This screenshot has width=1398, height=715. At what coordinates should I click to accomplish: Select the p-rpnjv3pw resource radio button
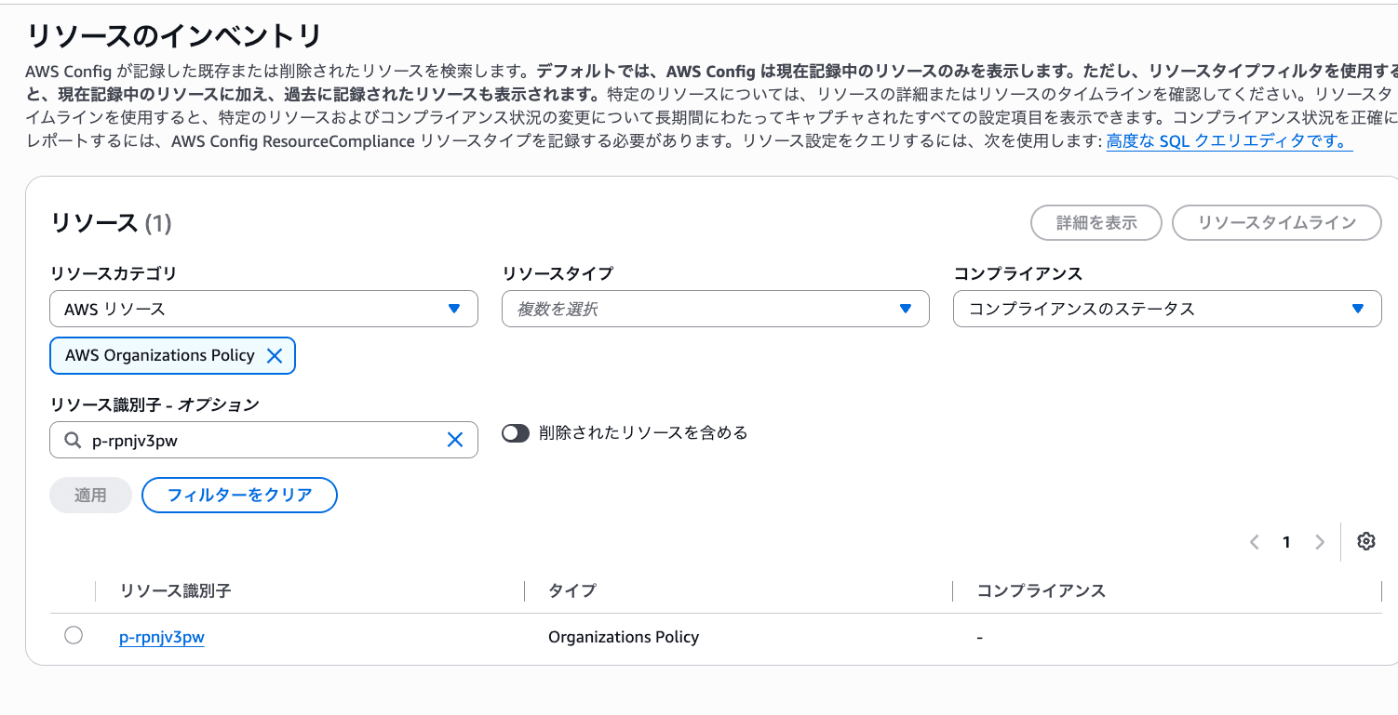74,635
